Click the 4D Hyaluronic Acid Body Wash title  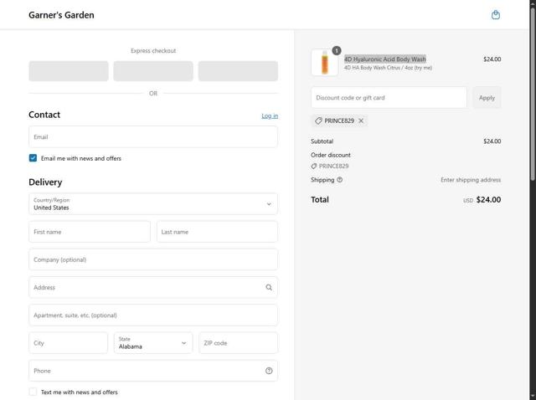(x=385, y=59)
